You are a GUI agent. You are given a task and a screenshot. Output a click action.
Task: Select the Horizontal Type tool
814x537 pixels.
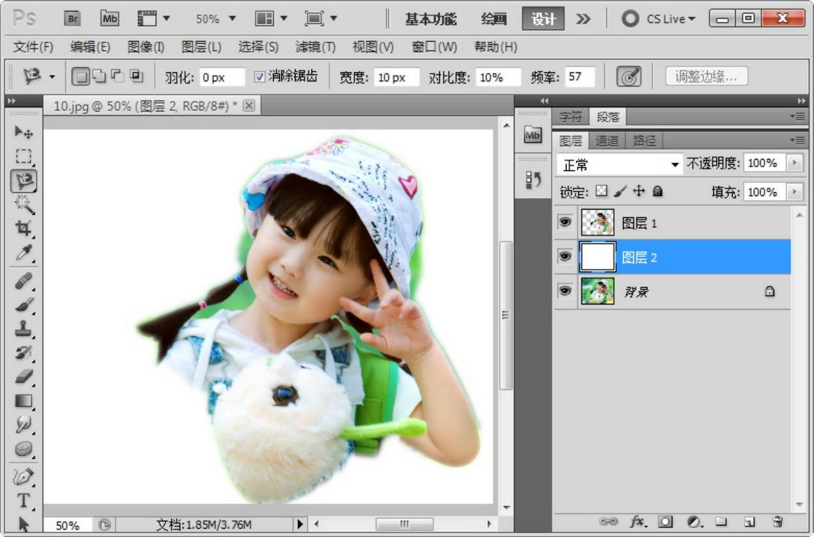pyautogui.click(x=24, y=500)
